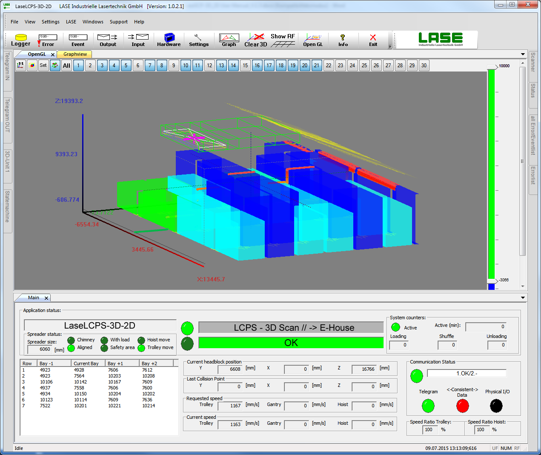Open Settings with the wrench icon
Screen dimensions: 541x455
198,40
